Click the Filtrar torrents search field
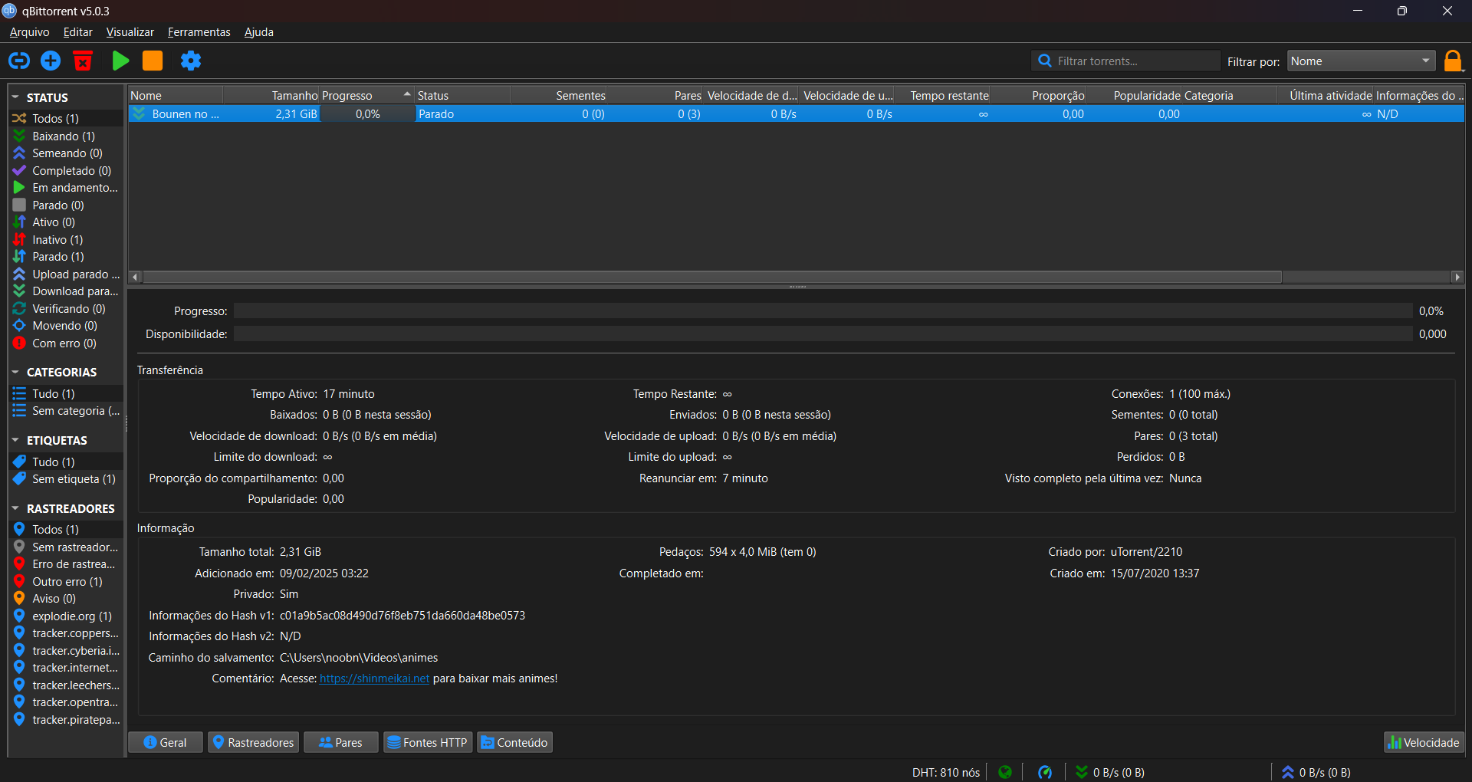Viewport: 1472px width, 782px height. [1133, 61]
